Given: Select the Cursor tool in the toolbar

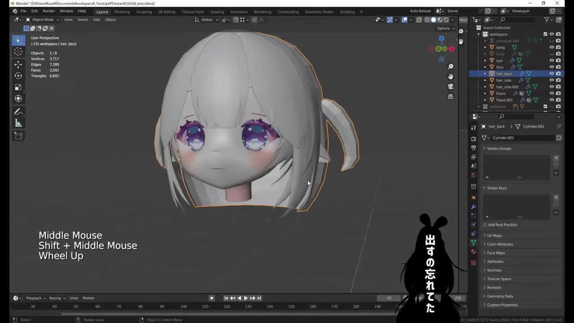Looking at the screenshot, I should pyautogui.click(x=18, y=52).
